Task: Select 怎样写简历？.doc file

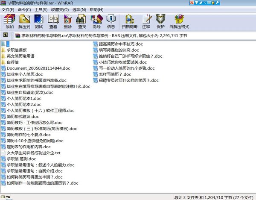Action: click(x=112, y=74)
